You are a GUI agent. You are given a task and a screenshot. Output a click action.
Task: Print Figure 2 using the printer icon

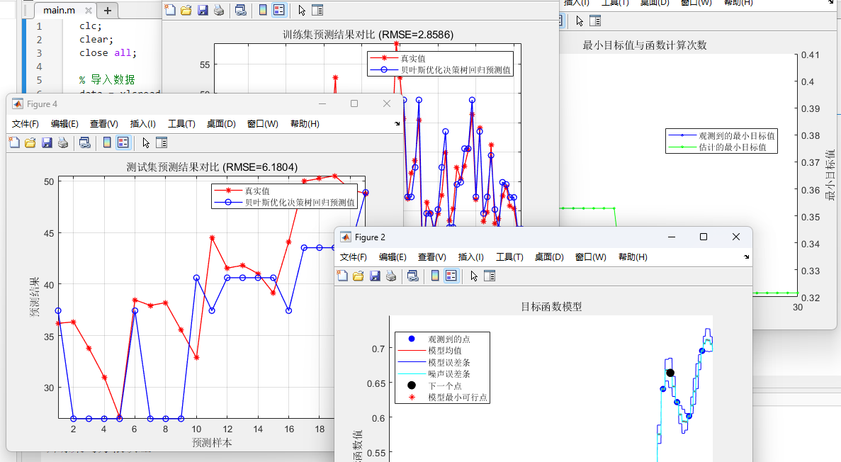pos(391,276)
